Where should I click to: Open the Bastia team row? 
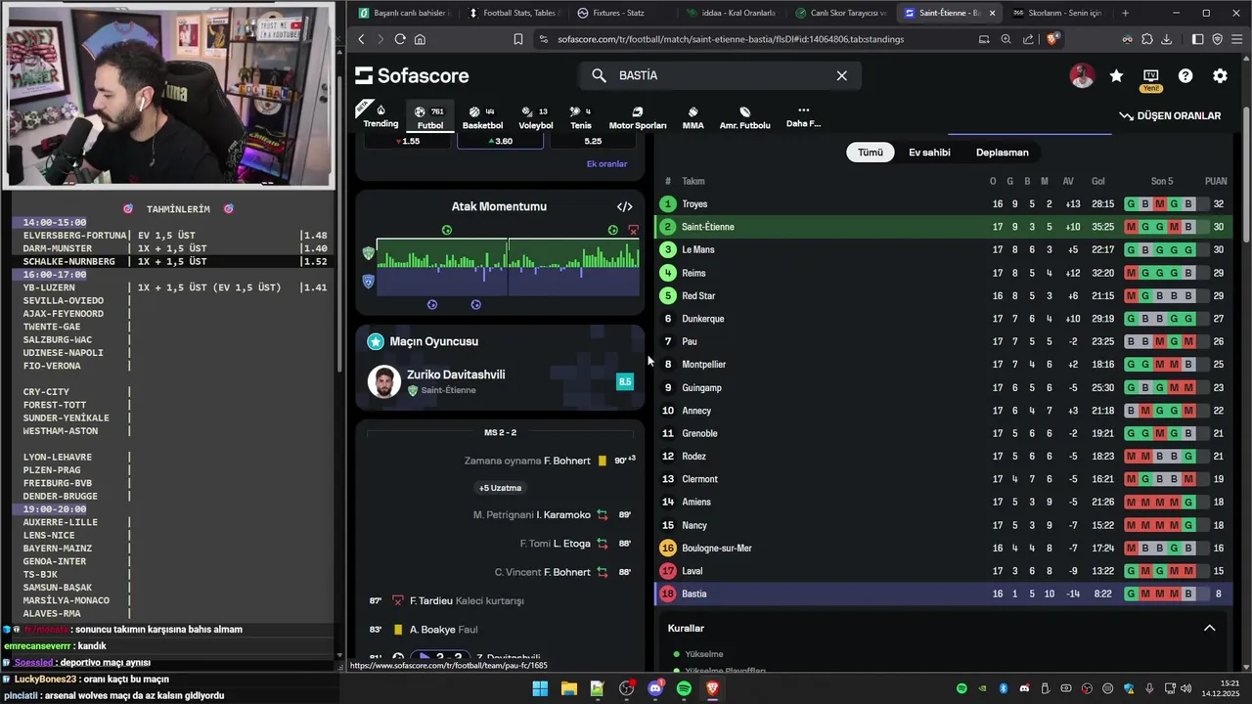tap(943, 594)
